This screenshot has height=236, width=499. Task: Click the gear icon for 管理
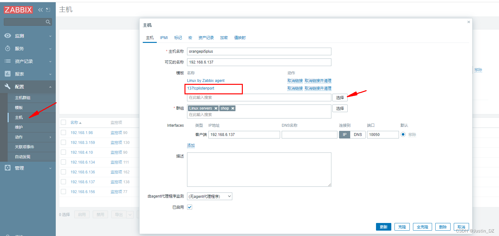(8, 168)
